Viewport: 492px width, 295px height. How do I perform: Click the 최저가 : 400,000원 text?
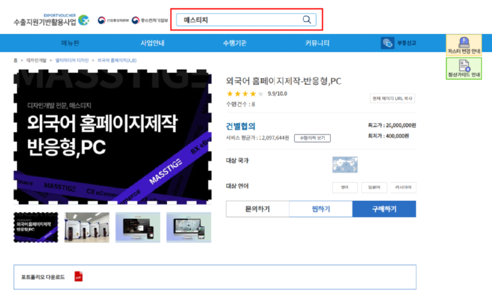(x=388, y=136)
